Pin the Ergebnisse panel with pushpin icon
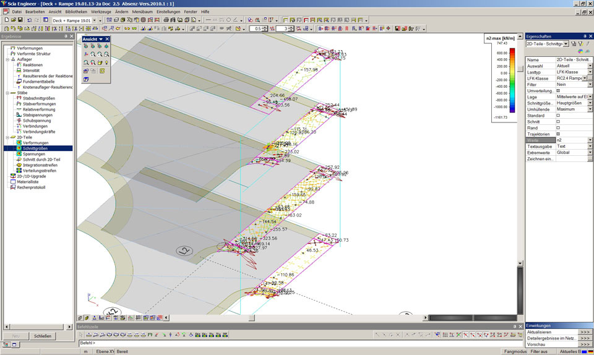This screenshot has height=355, width=594. click(66, 36)
